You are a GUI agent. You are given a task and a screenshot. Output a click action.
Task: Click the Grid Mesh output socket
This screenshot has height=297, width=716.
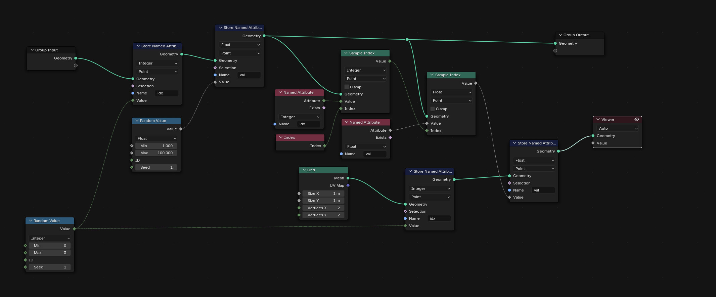pyautogui.click(x=348, y=178)
